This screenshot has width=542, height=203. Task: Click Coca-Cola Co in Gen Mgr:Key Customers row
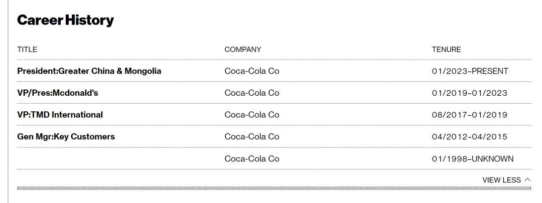tap(252, 137)
